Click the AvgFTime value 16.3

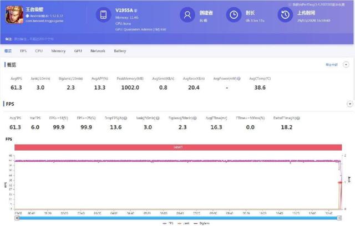216,127
